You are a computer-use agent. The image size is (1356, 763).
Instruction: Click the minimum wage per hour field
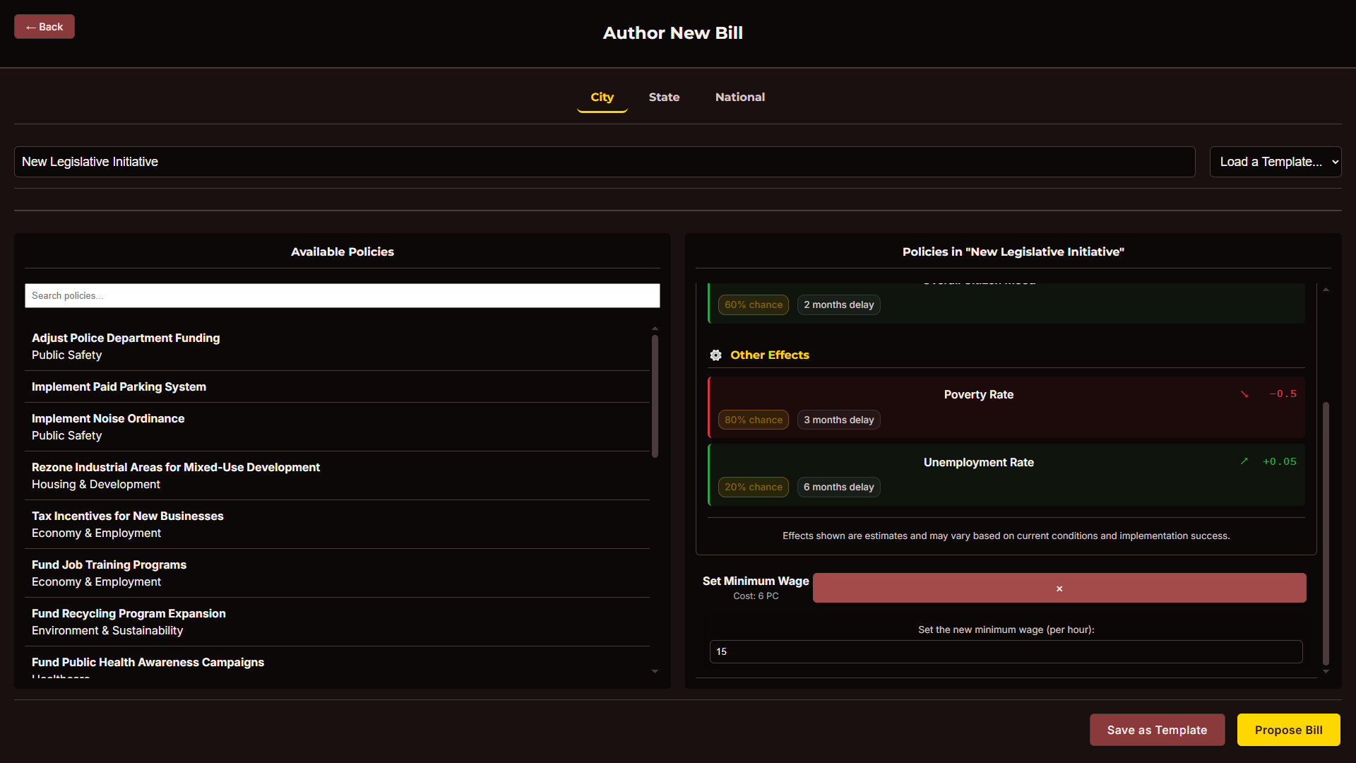pos(1006,651)
